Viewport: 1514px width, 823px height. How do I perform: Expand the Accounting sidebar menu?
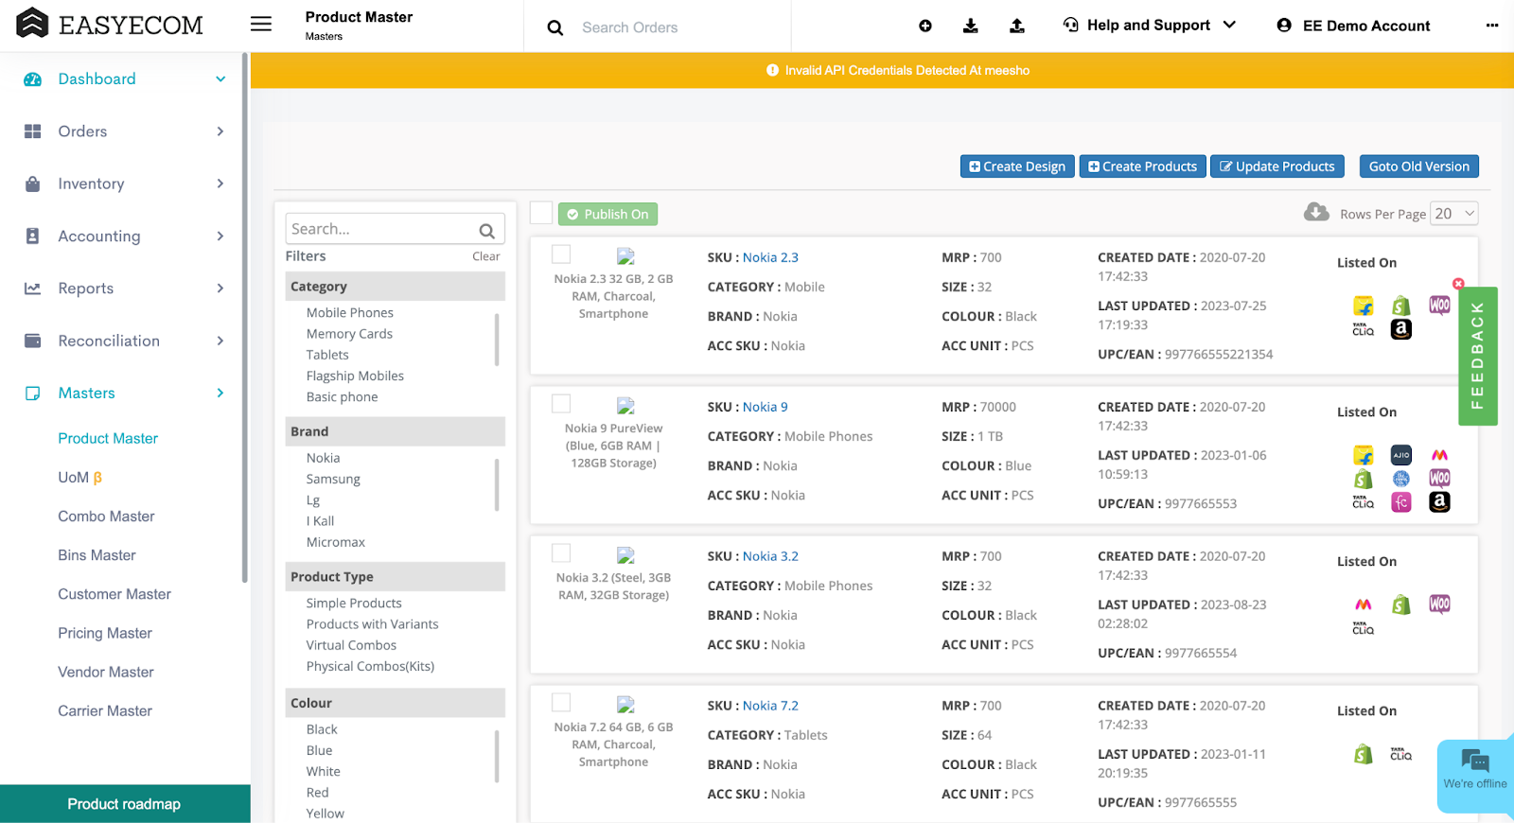(x=125, y=236)
